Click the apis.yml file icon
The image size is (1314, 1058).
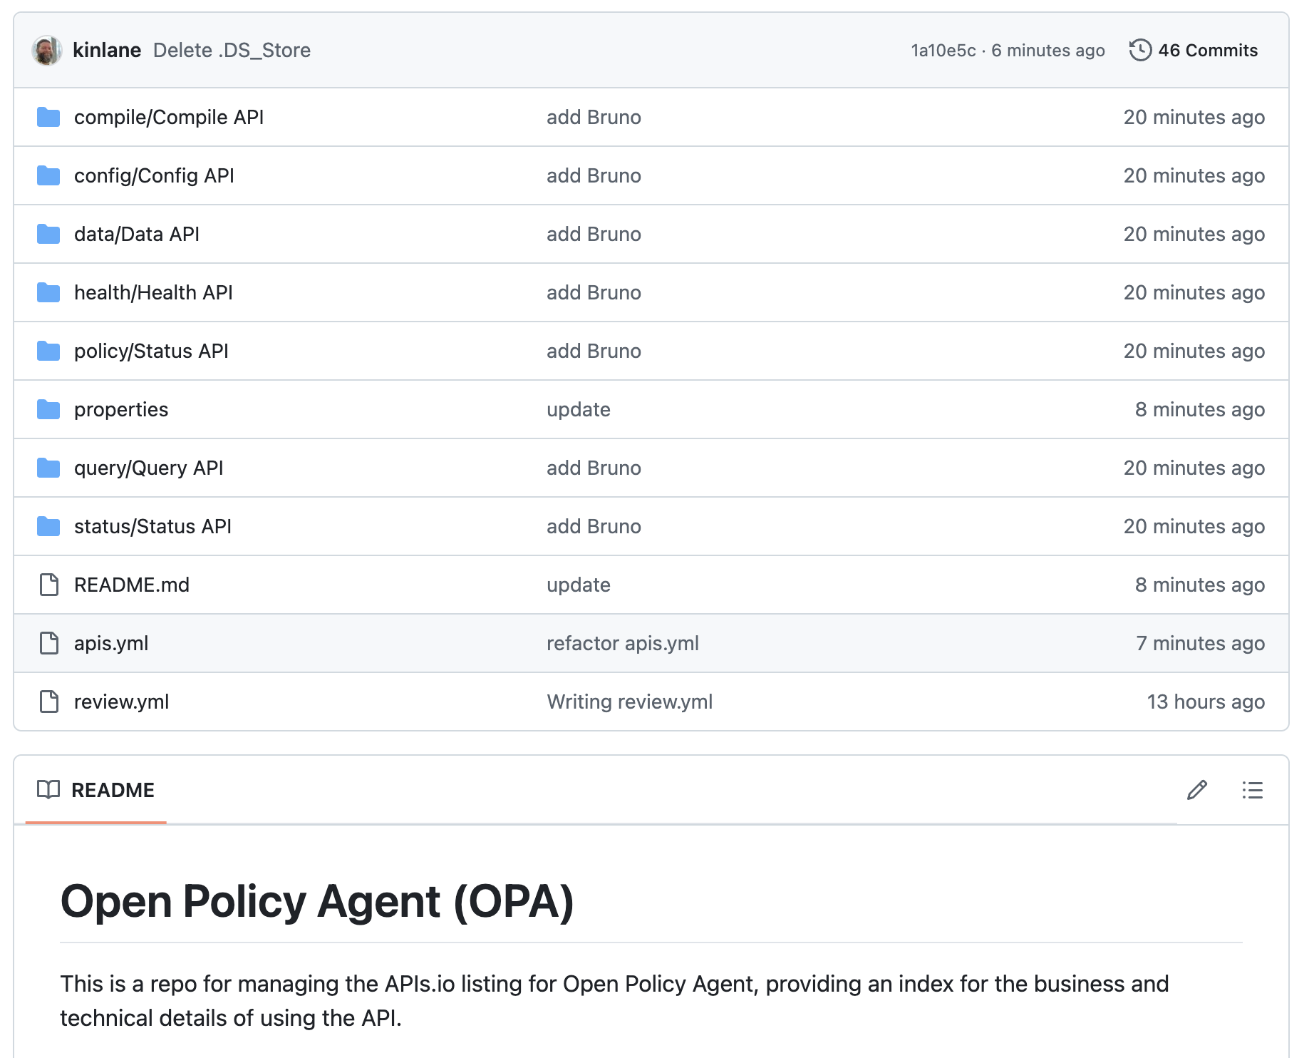click(x=48, y=643)
